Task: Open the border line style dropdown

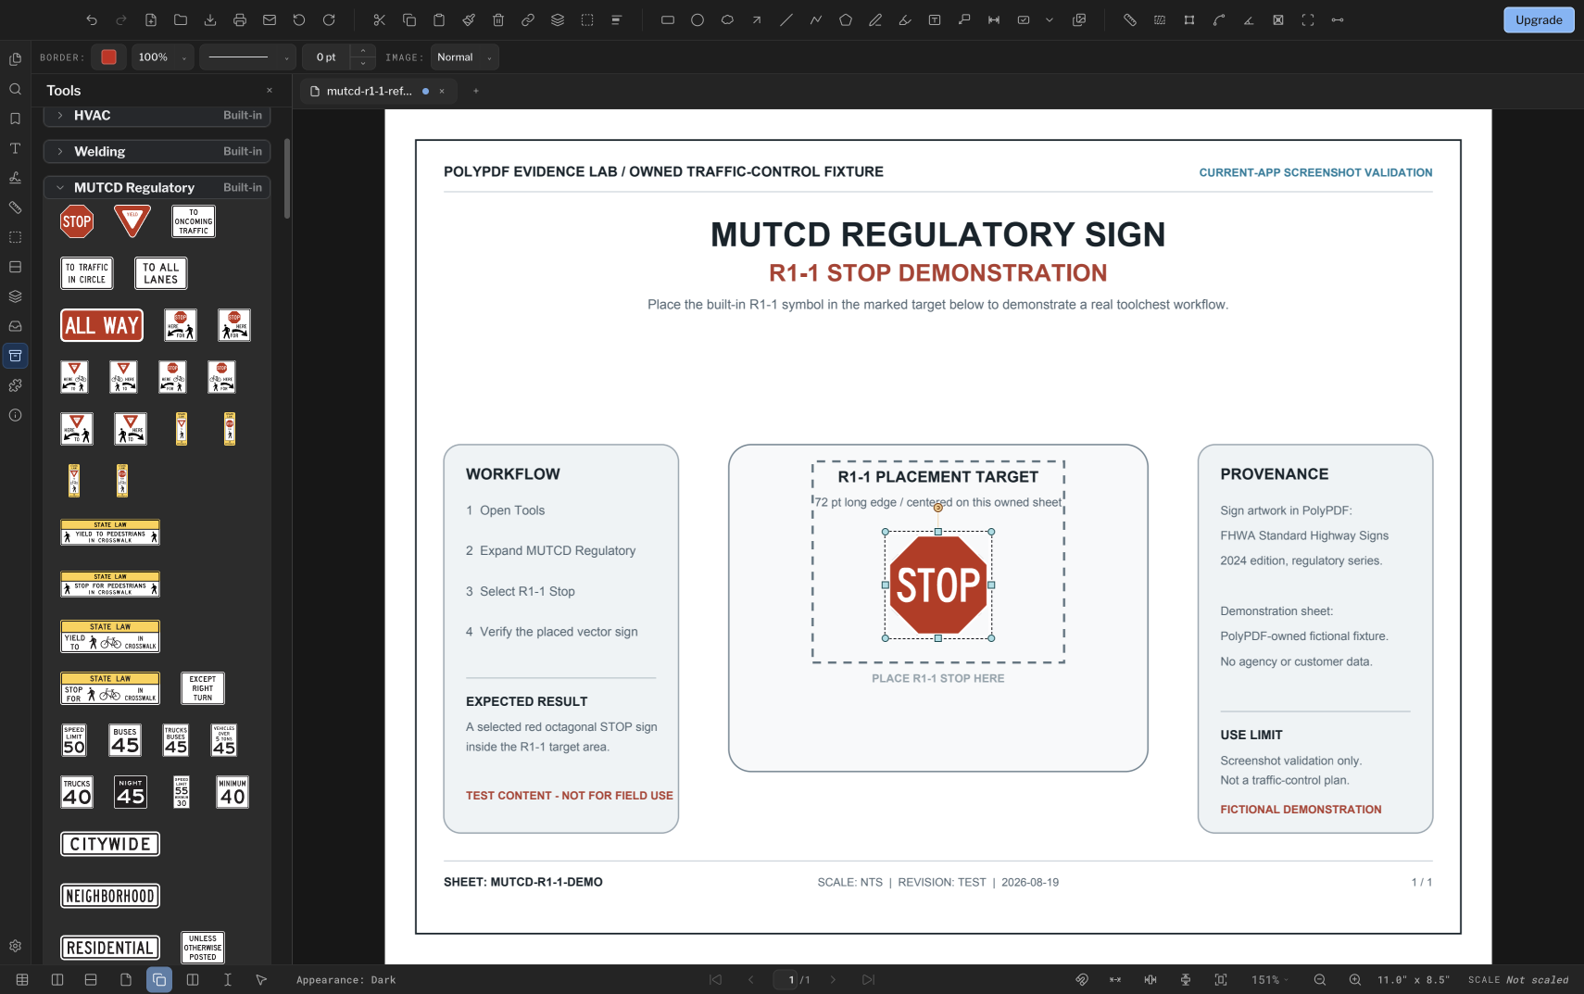Action: coord(247,57)
